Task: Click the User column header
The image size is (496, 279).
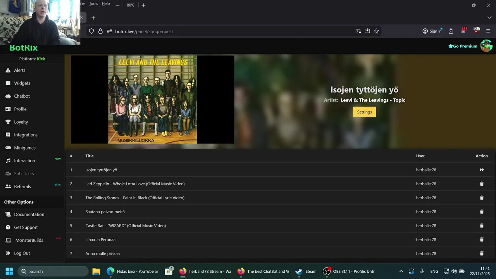Action: point(420,156)
